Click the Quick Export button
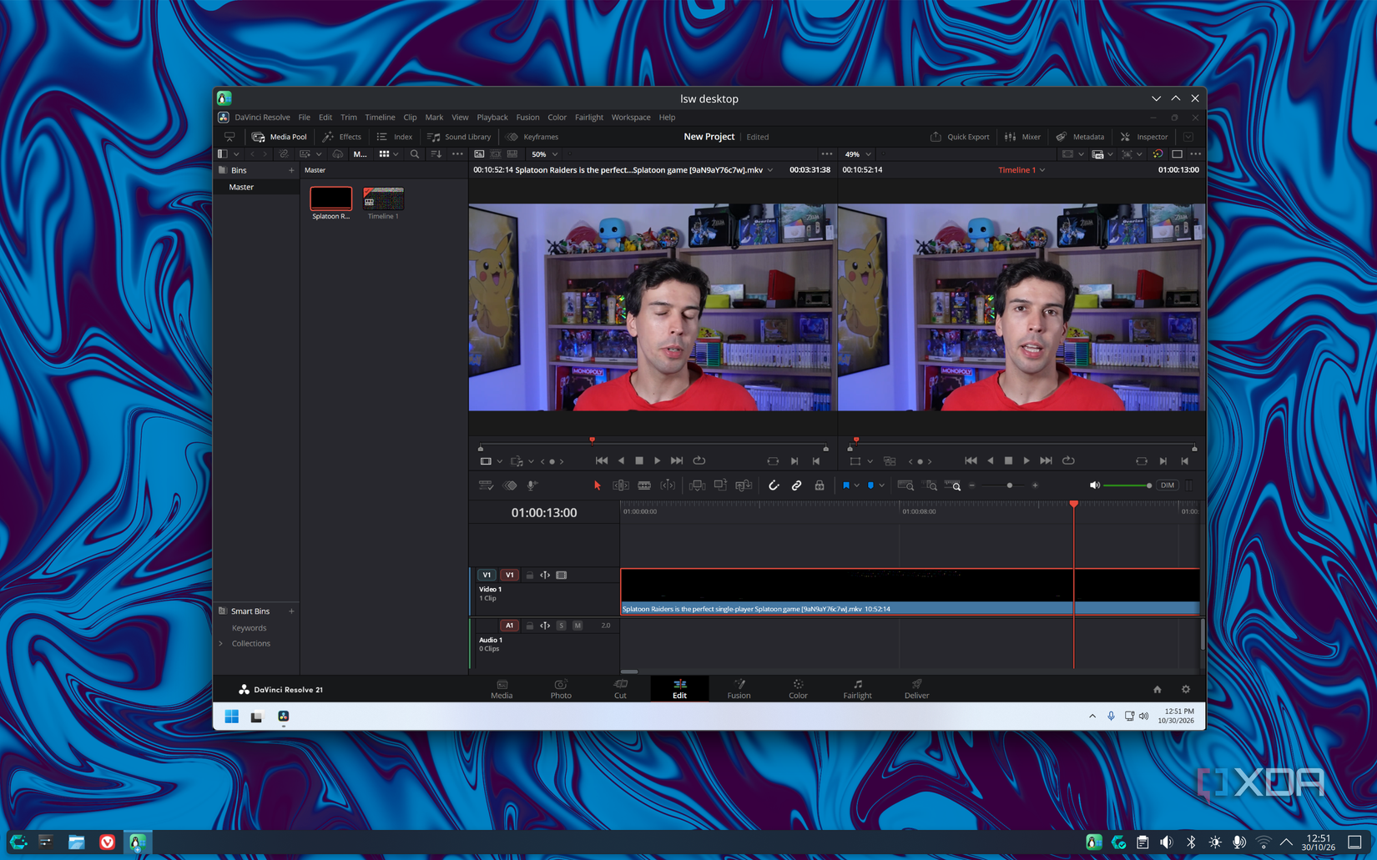Screen dimensions: 1377x860 pyautogui.click(x=960, y=137)
